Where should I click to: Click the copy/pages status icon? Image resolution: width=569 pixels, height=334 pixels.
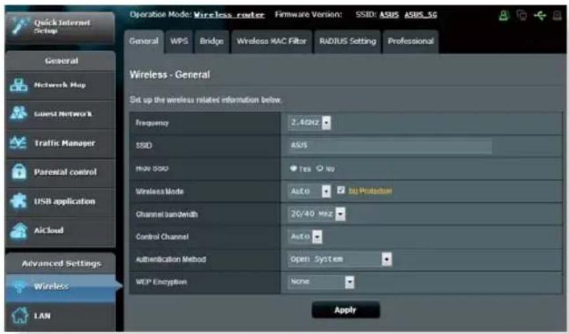coord(522,15)
